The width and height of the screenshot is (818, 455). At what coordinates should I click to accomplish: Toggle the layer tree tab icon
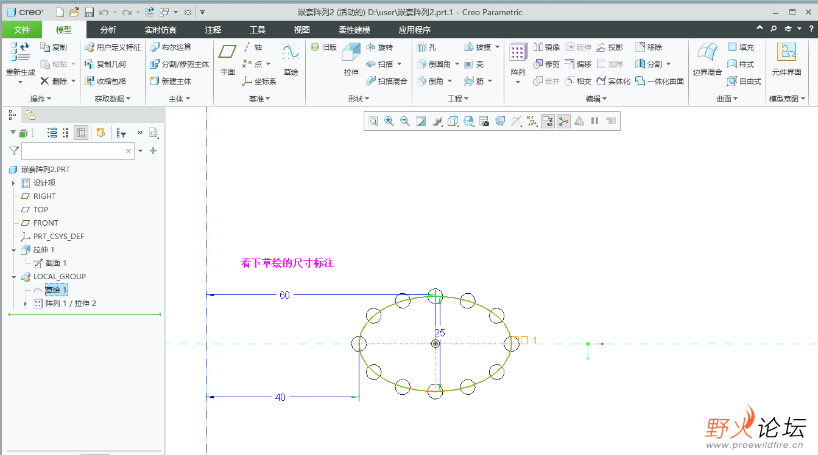[x=30, y=114]
